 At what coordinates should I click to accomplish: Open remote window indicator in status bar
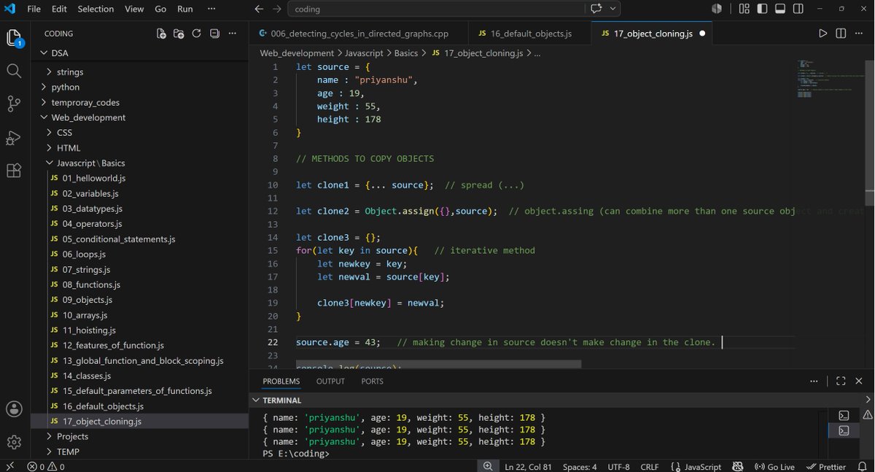click(9, 466)
